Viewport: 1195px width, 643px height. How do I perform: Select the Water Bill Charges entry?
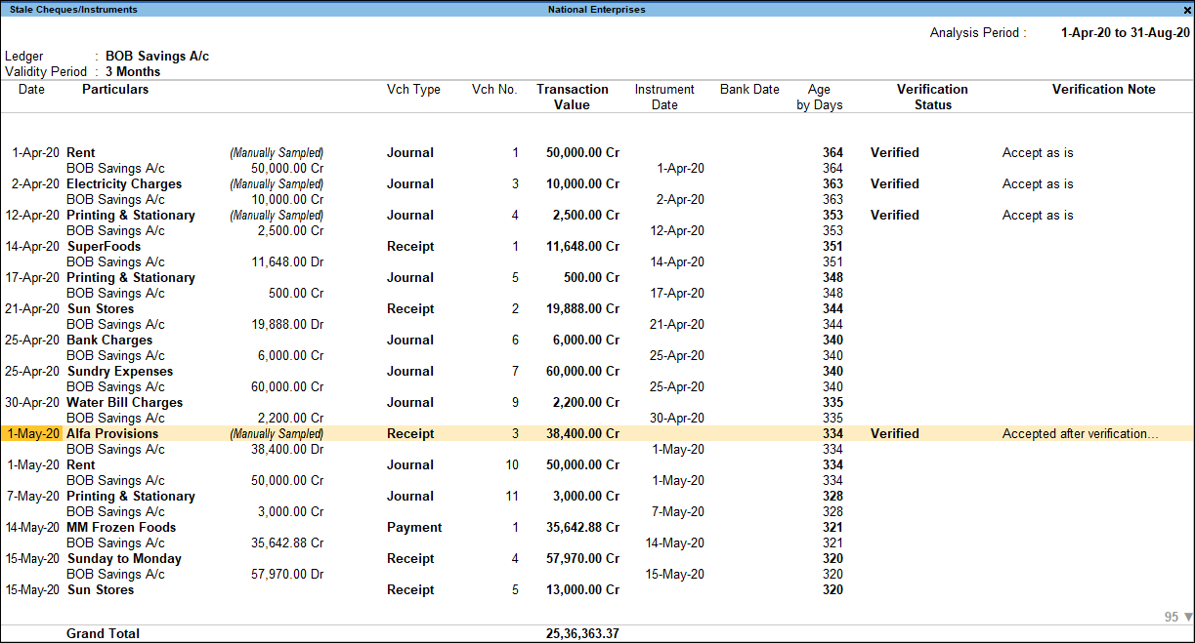[x=597, y=403]
